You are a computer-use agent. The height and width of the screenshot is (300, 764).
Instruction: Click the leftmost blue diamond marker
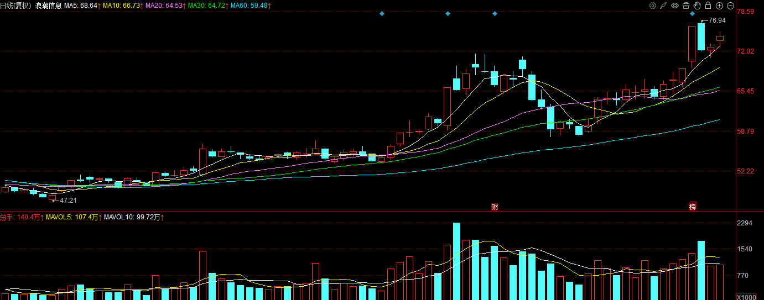point(382,13)
